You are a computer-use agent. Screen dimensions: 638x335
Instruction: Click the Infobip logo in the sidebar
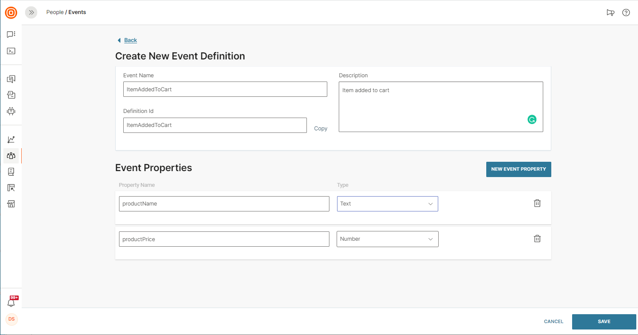tap(11, 13)
